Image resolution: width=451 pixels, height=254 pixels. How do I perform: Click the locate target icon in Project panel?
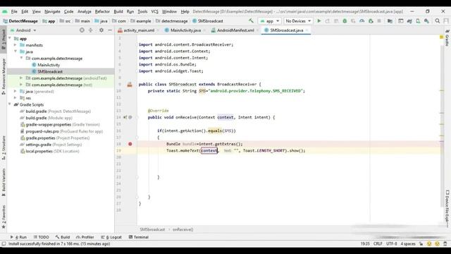click(82, 30)
